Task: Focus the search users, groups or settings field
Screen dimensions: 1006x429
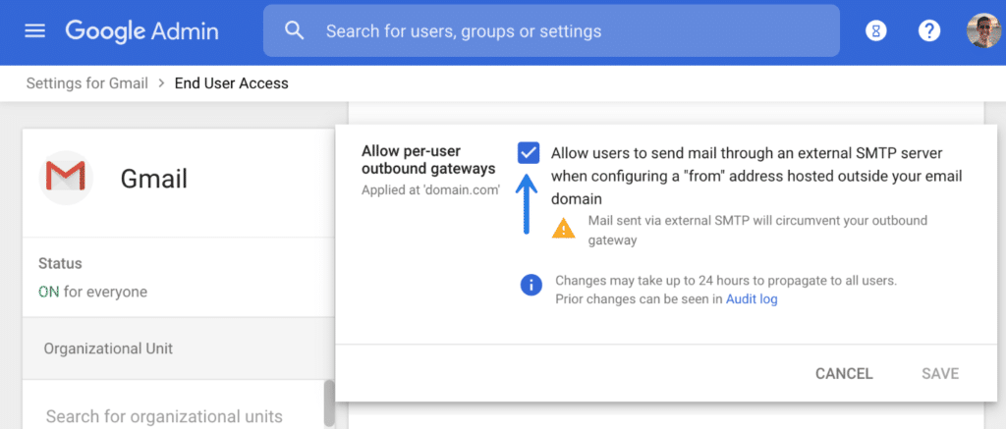Action: (x=551, y=30)
